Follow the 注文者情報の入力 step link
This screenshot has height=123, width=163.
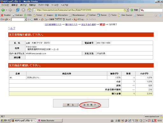(53, 25)
